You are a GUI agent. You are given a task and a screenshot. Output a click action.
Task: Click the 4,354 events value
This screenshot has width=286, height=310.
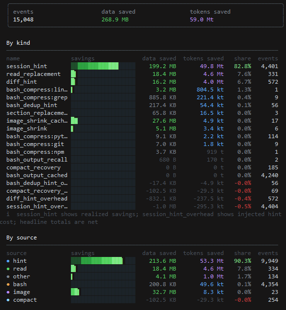[x=269, y=285]
